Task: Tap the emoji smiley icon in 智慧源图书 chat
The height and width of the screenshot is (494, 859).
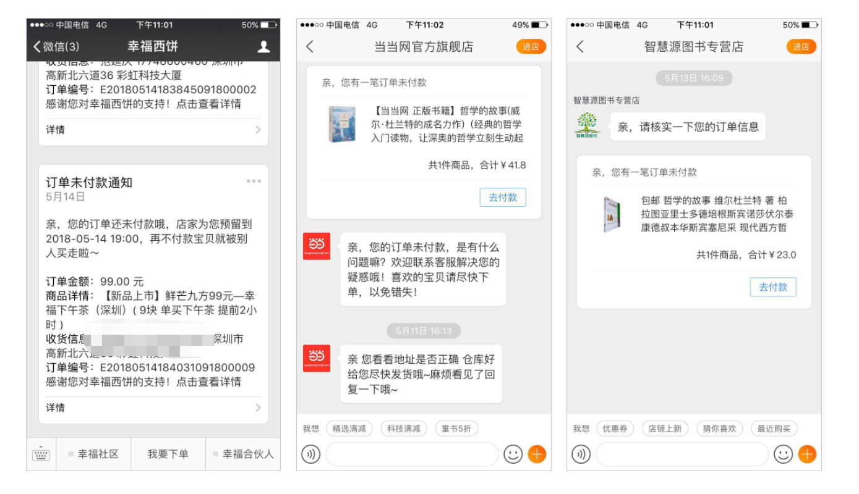Action: click(782, 454)
